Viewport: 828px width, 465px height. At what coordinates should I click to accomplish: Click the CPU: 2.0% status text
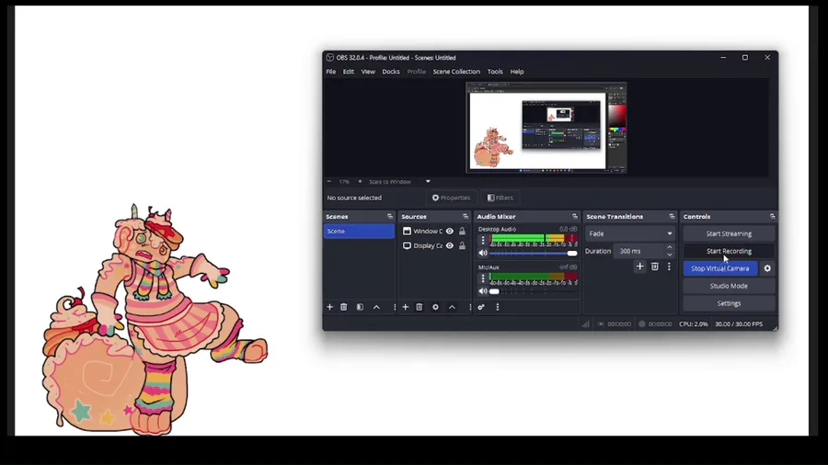point(694,323)
